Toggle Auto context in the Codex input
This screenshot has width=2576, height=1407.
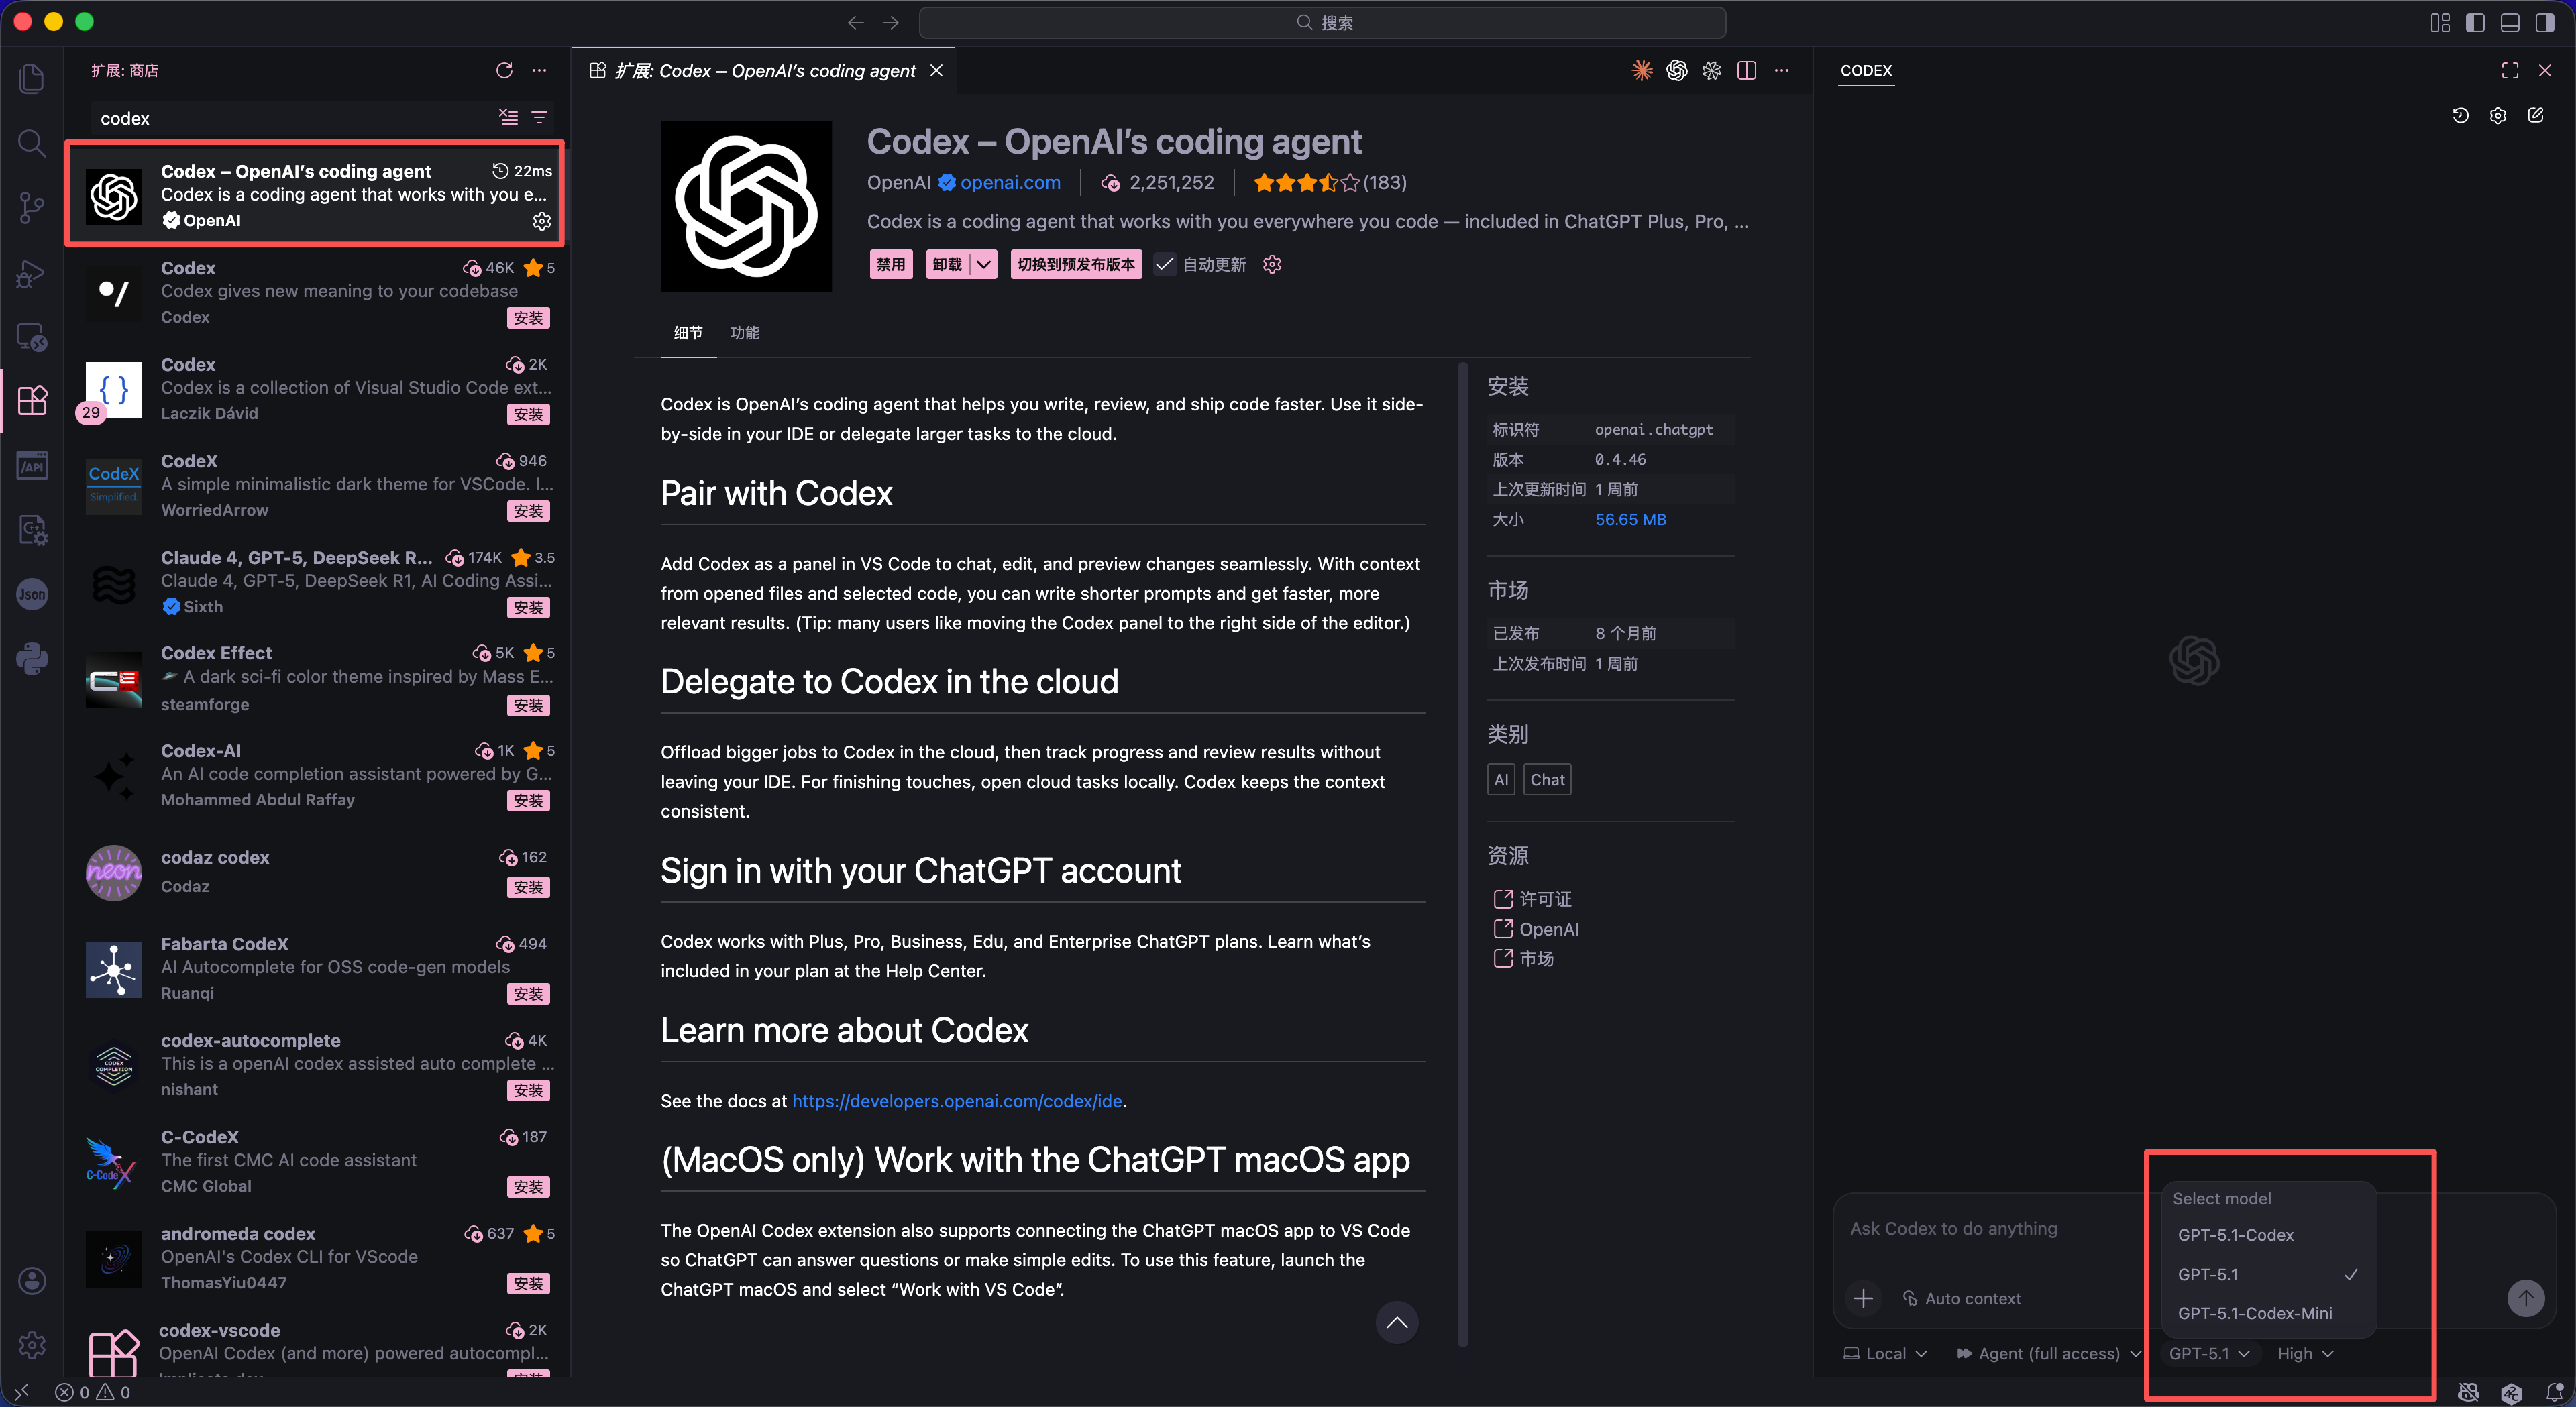[1963, 1298]
